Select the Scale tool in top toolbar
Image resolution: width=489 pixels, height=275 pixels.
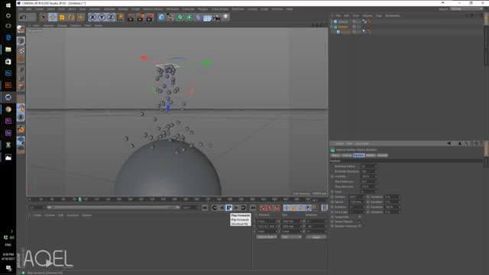(x=62, y=17)
